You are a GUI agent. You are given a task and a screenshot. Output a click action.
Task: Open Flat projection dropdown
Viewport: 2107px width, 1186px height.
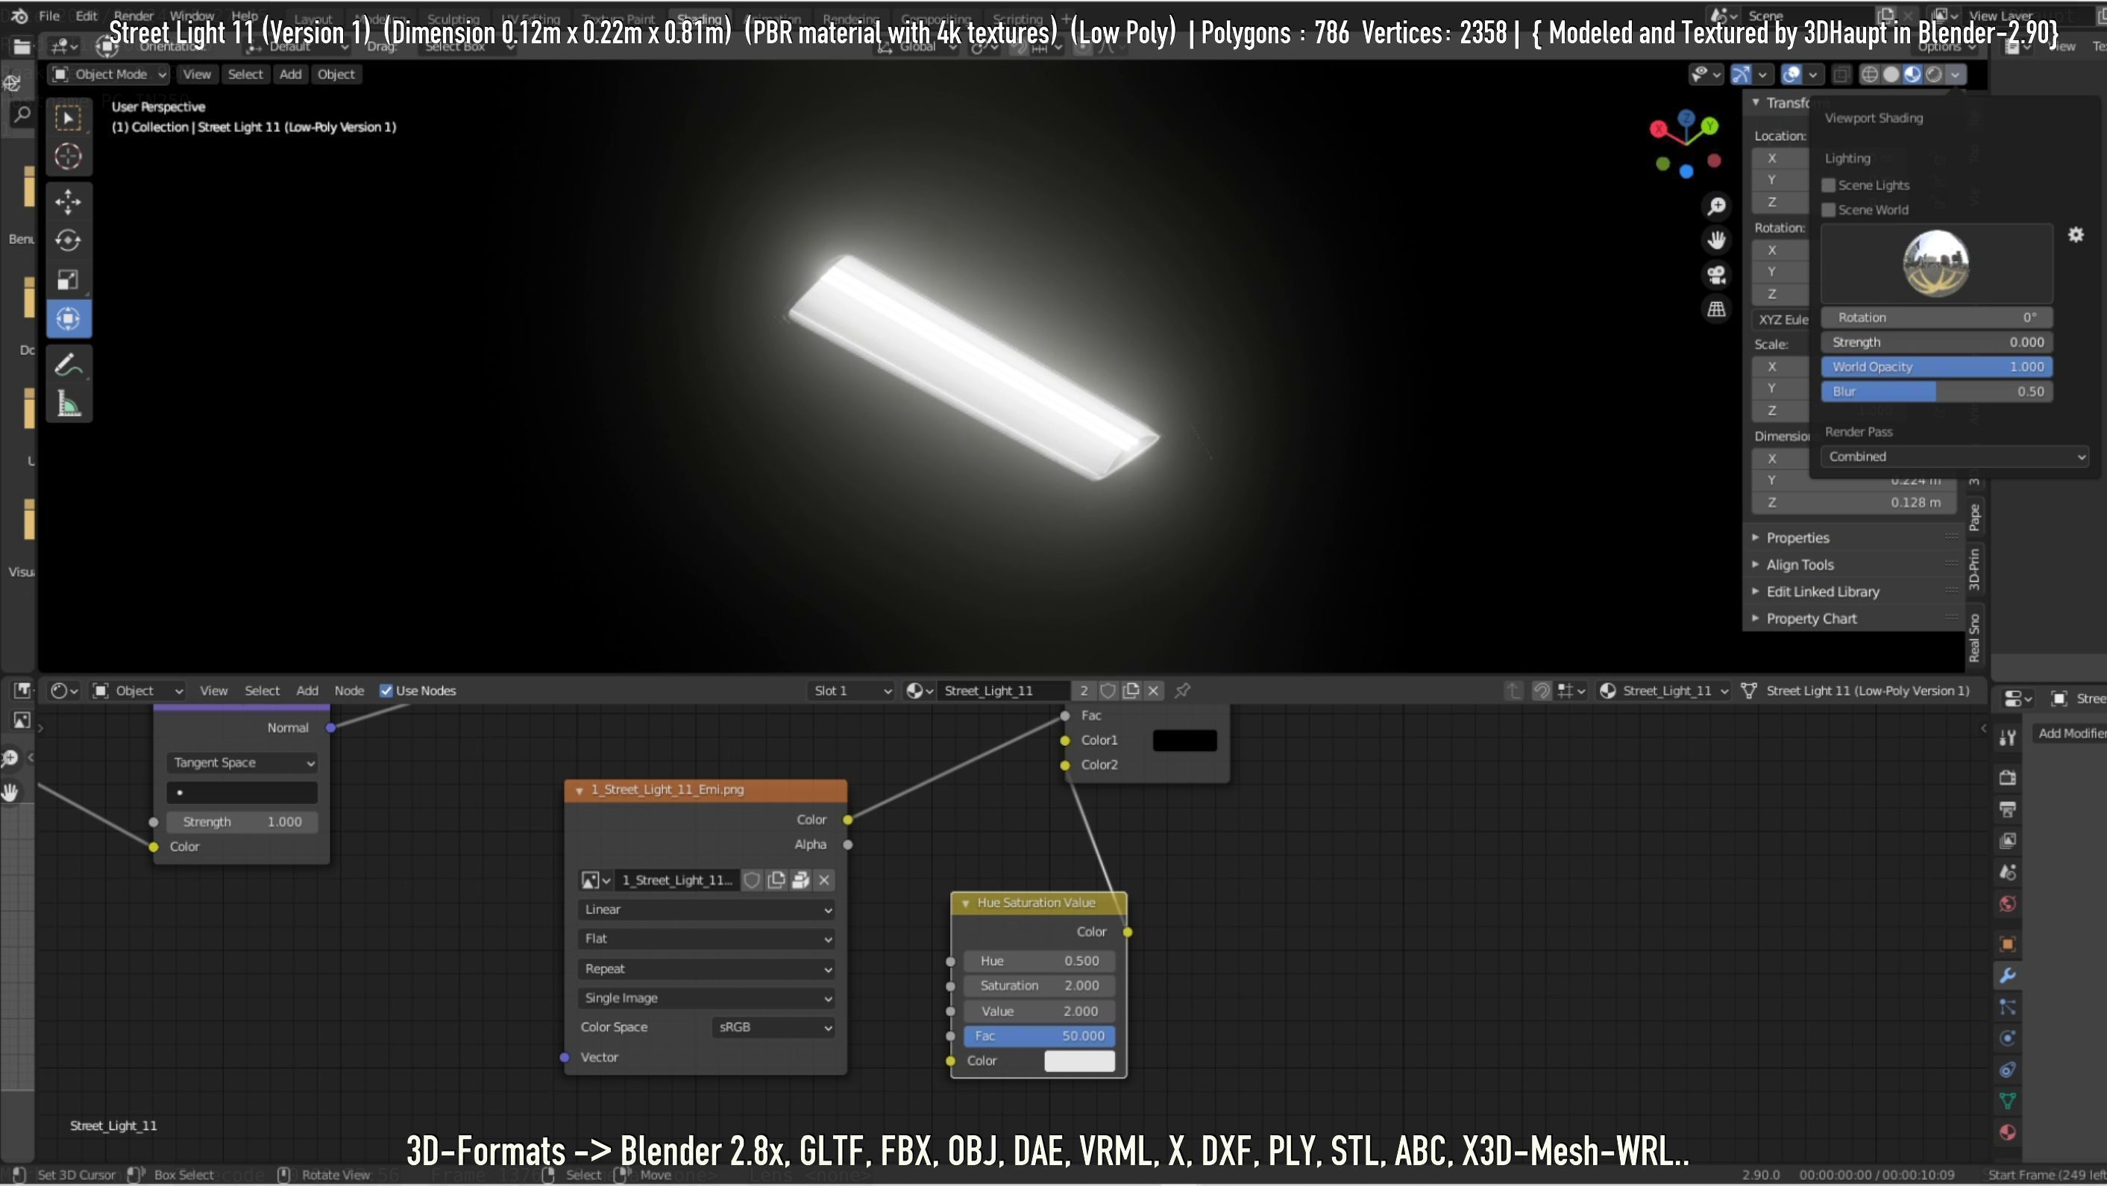[707, 939]
